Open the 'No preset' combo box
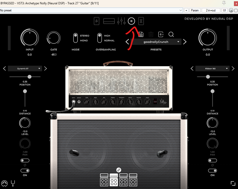 (x=91, y=10)
